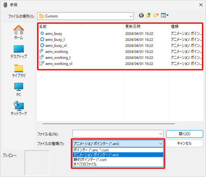This screenshot has width=206, height=177.
Task: Click type cell of aero_busy_l row
Action: tap(186, 40)
